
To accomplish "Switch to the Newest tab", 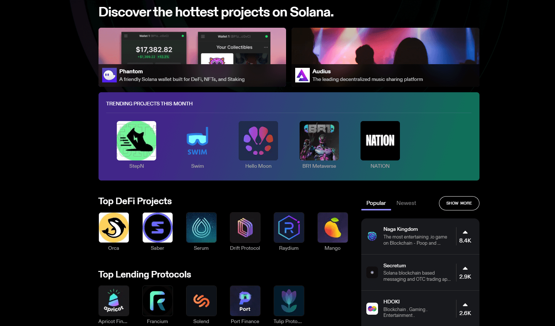I will 406,203.
